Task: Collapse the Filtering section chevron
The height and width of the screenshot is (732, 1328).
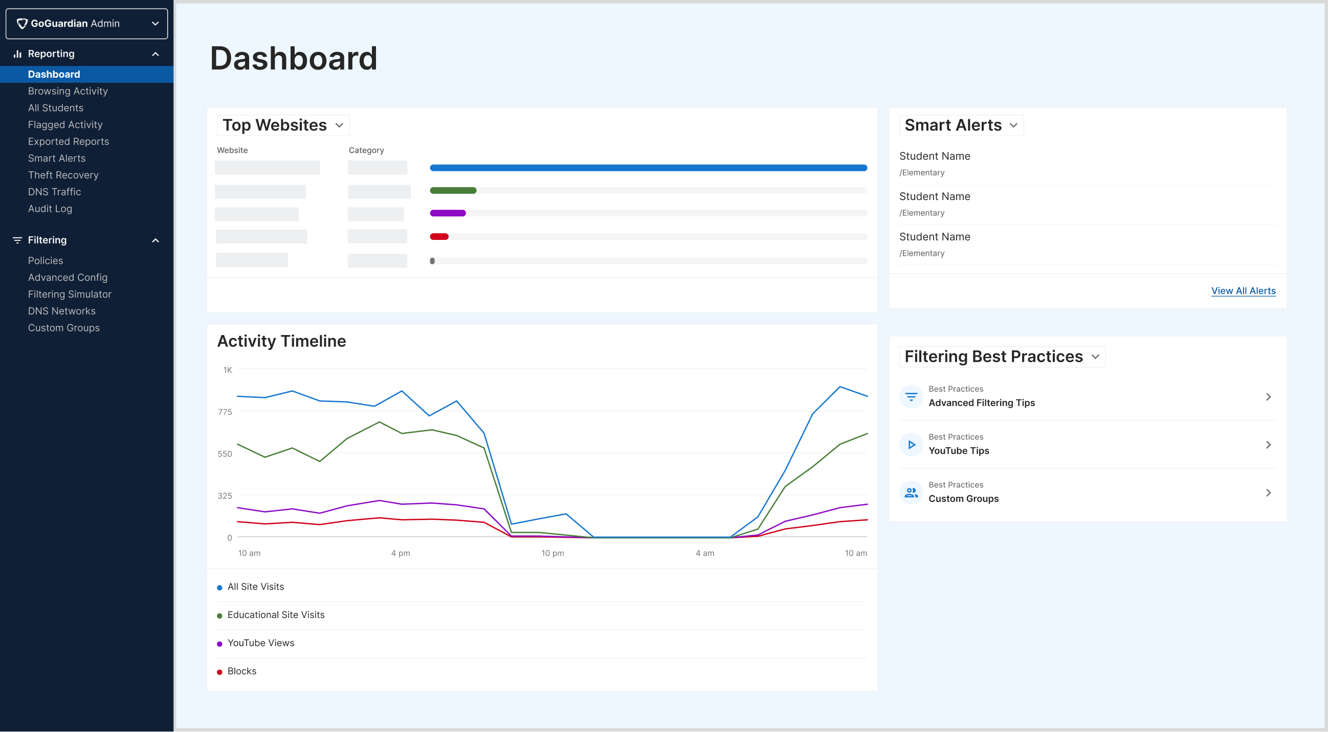Action: point(155,241)
